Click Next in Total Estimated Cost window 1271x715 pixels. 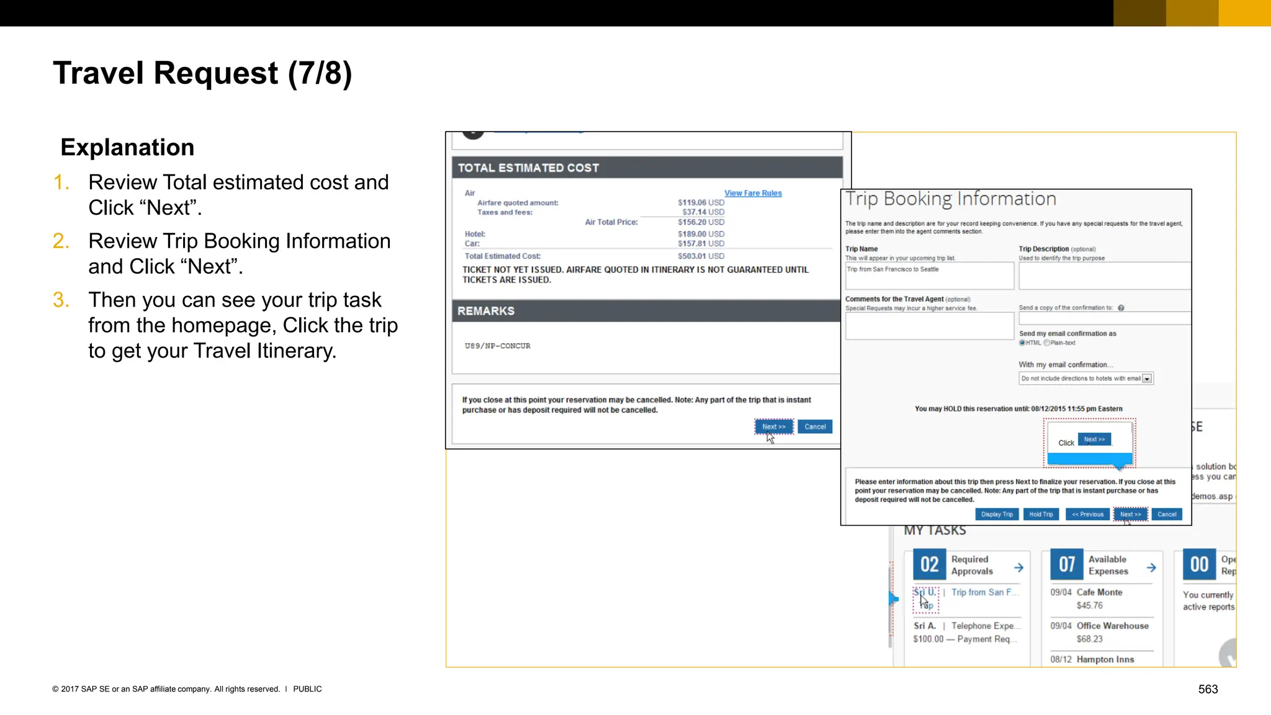[x=774, y=426]
